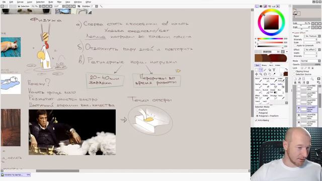
Task: Choose the Scatter brush preset
Action: pos(266,98)
